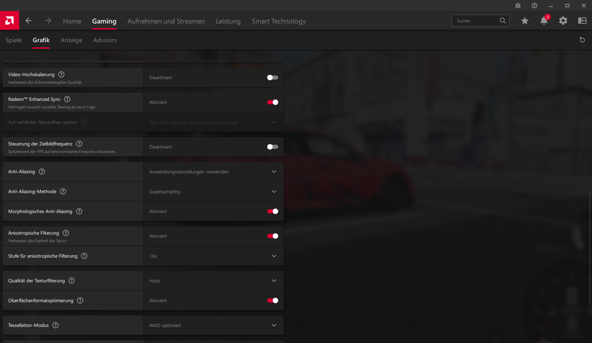Screen dimensions: 592x343
Task: Show help for Radeon Enhanced Sync
Action: coord(67,99)
